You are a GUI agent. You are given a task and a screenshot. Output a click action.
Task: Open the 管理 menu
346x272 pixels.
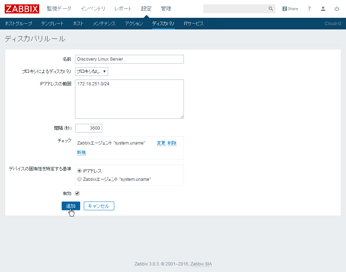[166, 8]
